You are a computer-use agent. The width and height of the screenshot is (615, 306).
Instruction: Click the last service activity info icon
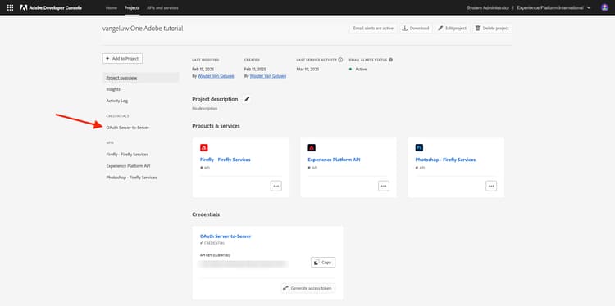340,60
